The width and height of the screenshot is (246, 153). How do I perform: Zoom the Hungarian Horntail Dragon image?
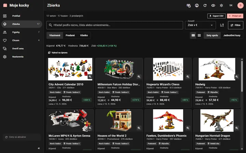click(236, 128)
